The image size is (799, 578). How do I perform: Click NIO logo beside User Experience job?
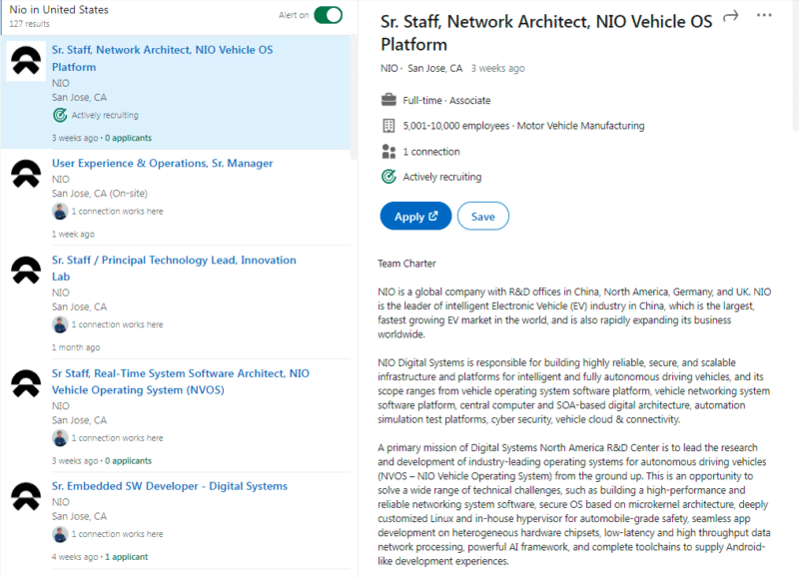26,174
